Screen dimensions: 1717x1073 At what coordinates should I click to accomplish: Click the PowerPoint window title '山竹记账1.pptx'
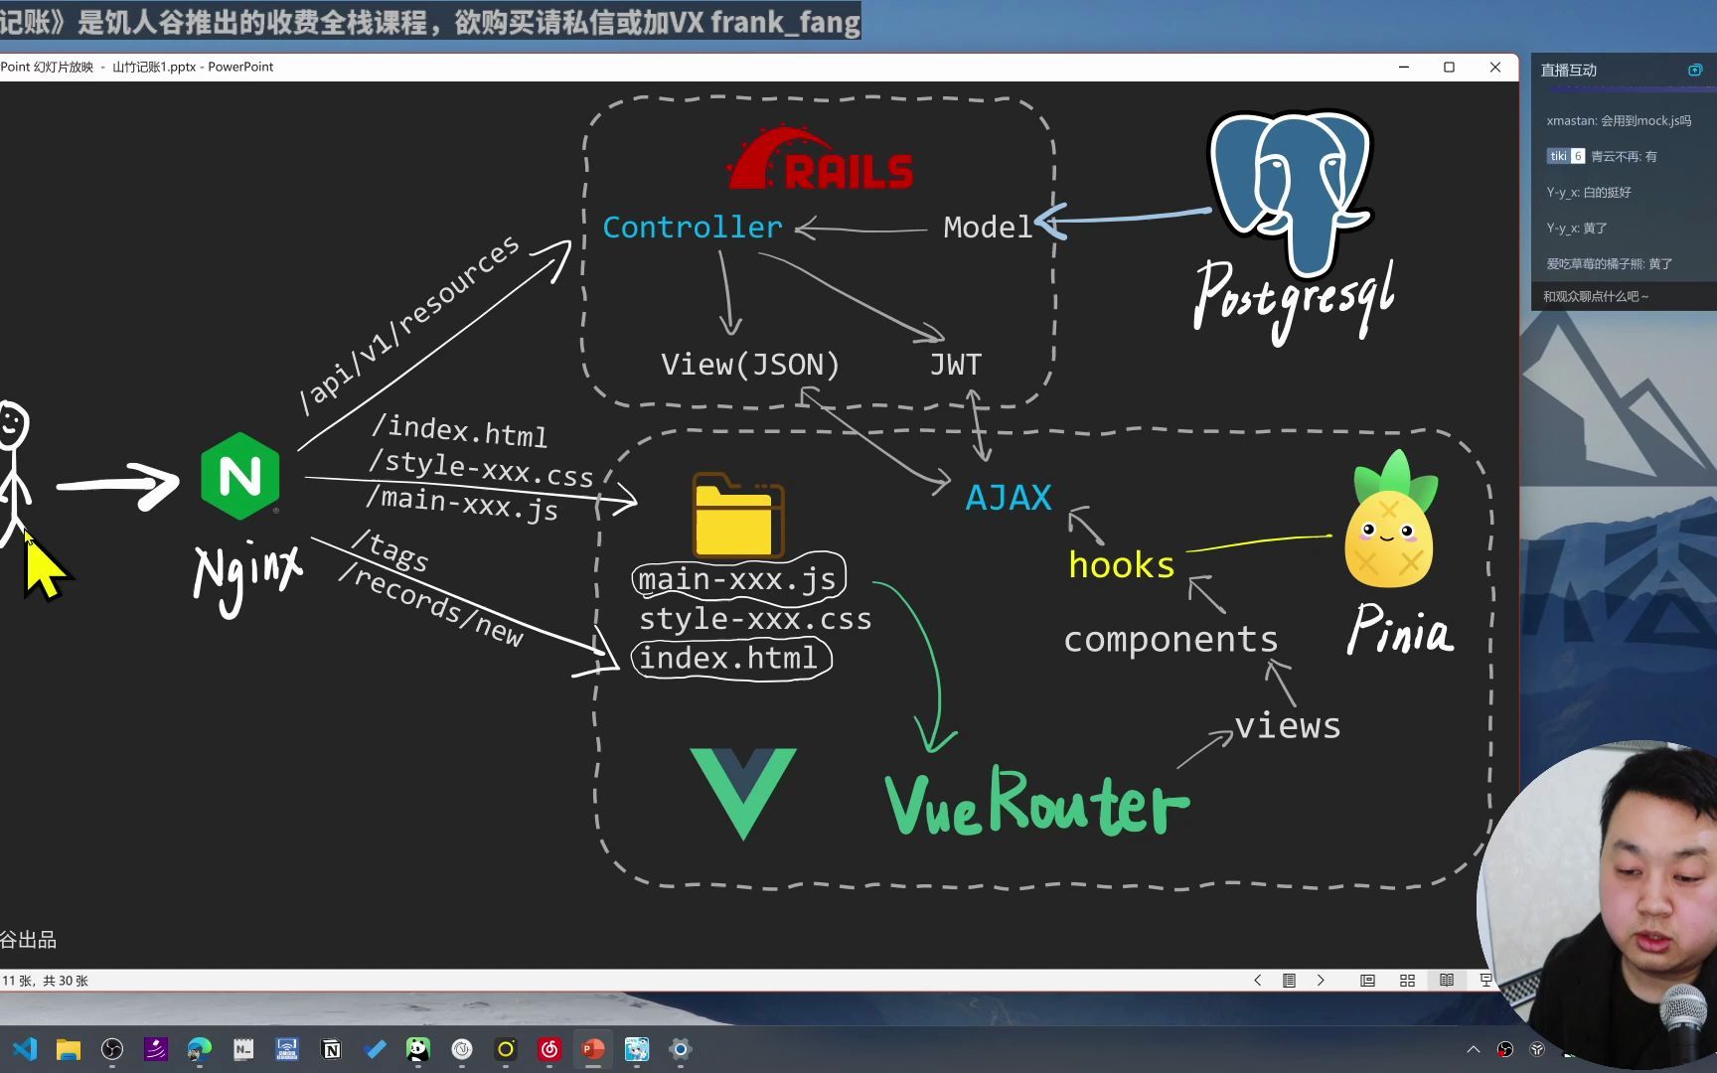point(154,67)
